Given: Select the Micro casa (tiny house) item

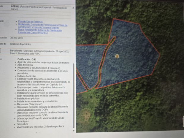Looking at the screenshot, I should pos(29,104).
